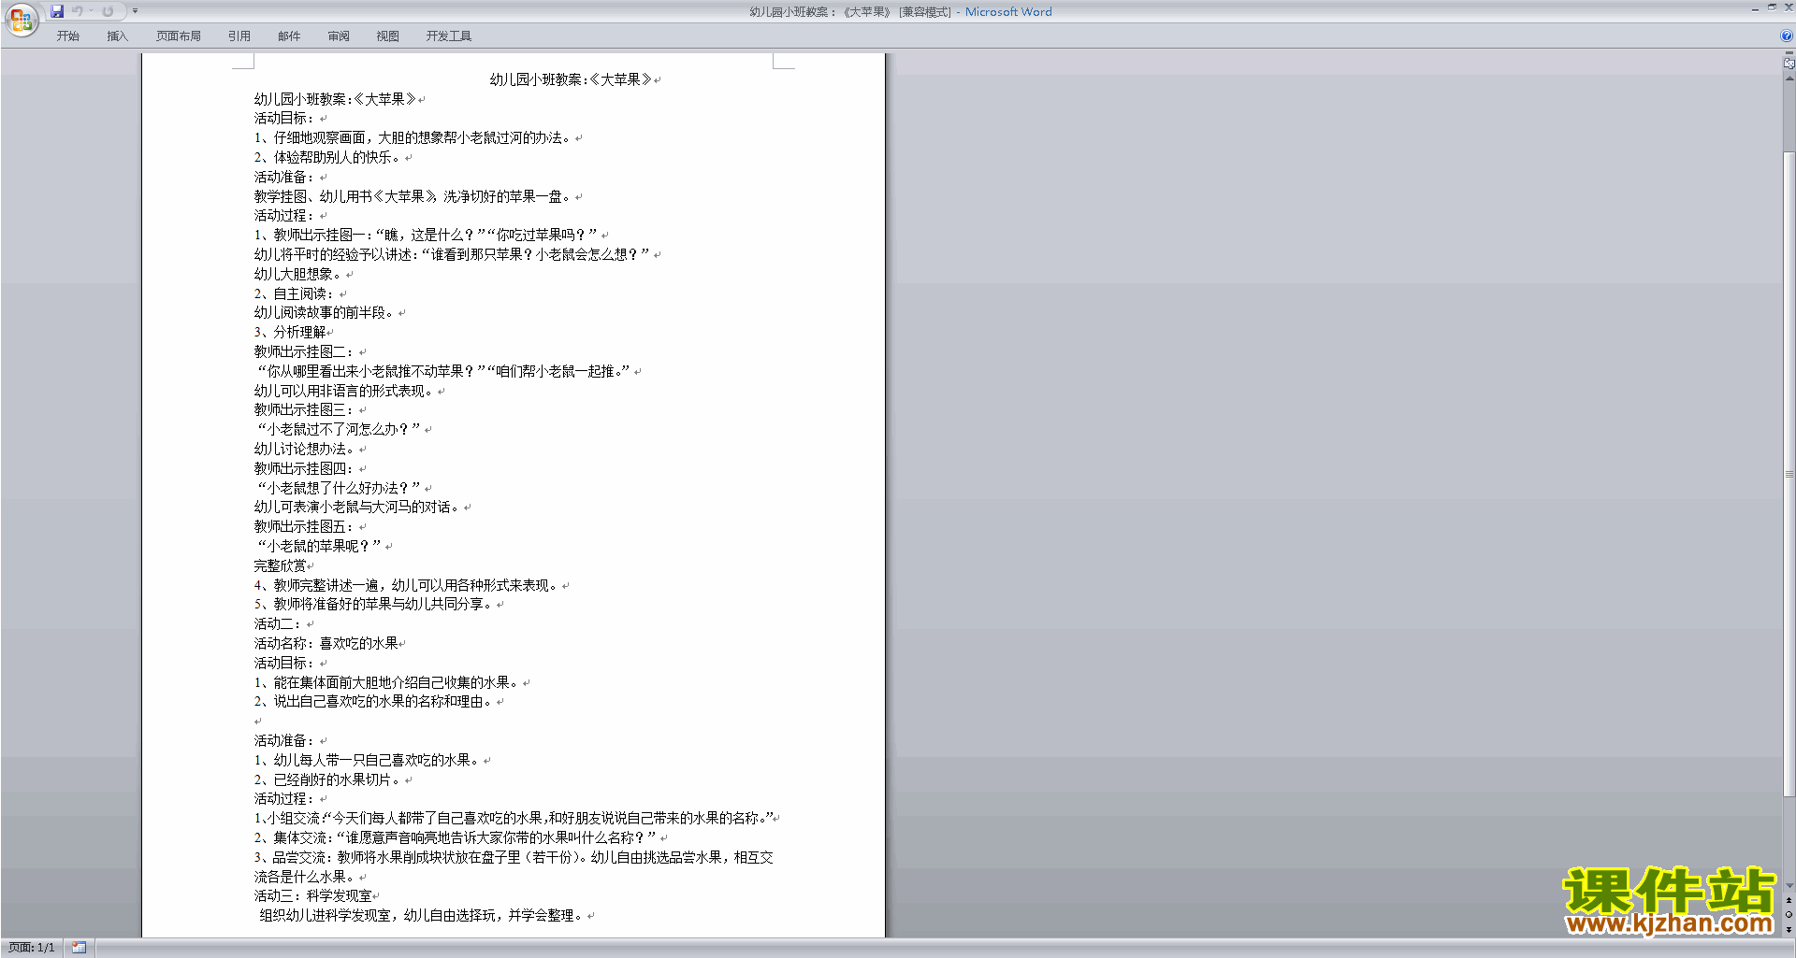This screenshot has height=958, width=1796.
Task: Click line "小老鼠的苹果呢?"
Action: click(319, 547)
